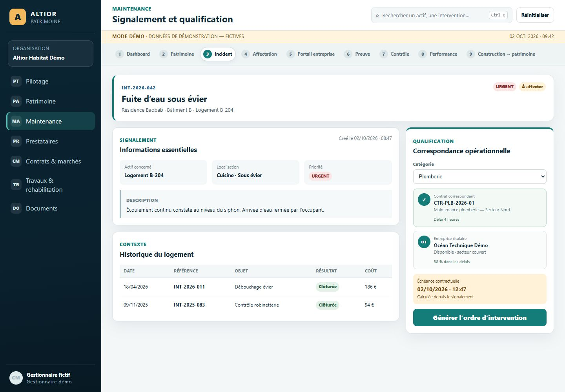Click the date 18/04/2026 in the history table
565x392 pixels.
click(x=136, y=287)
